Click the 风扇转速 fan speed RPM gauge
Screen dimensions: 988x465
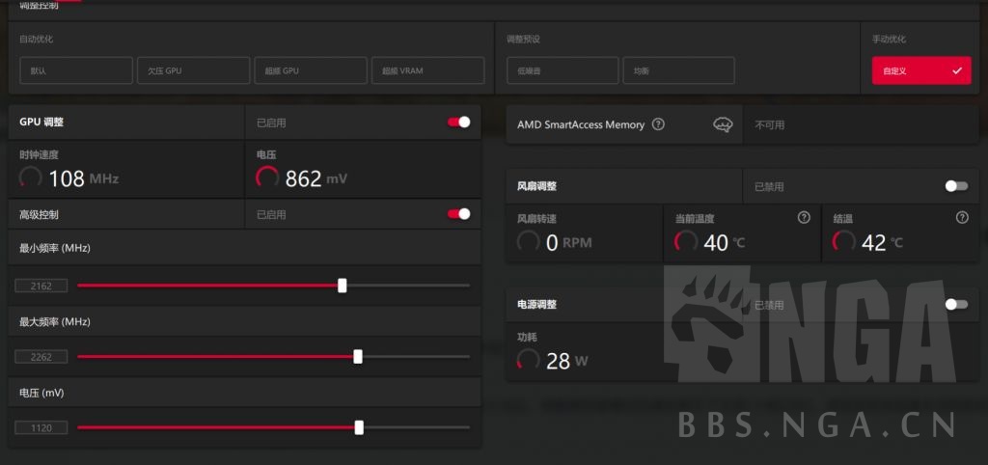click(x=528, y=242)
